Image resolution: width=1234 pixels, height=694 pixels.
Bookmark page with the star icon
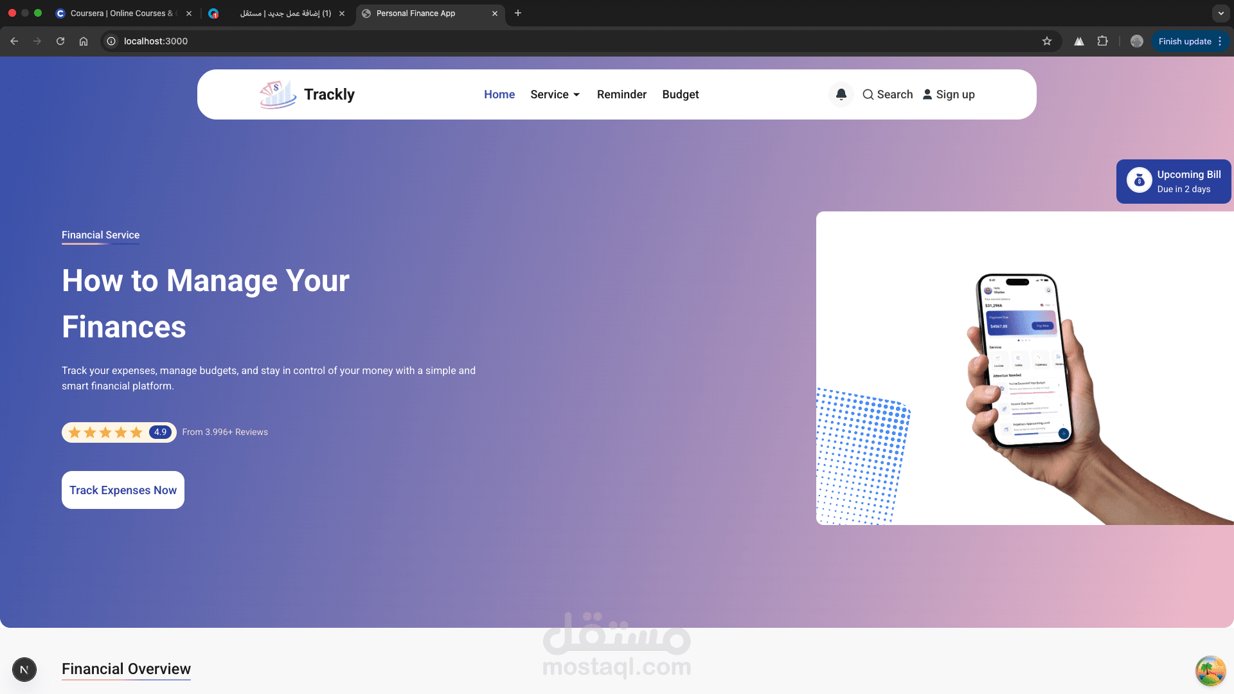(1047, 41)
